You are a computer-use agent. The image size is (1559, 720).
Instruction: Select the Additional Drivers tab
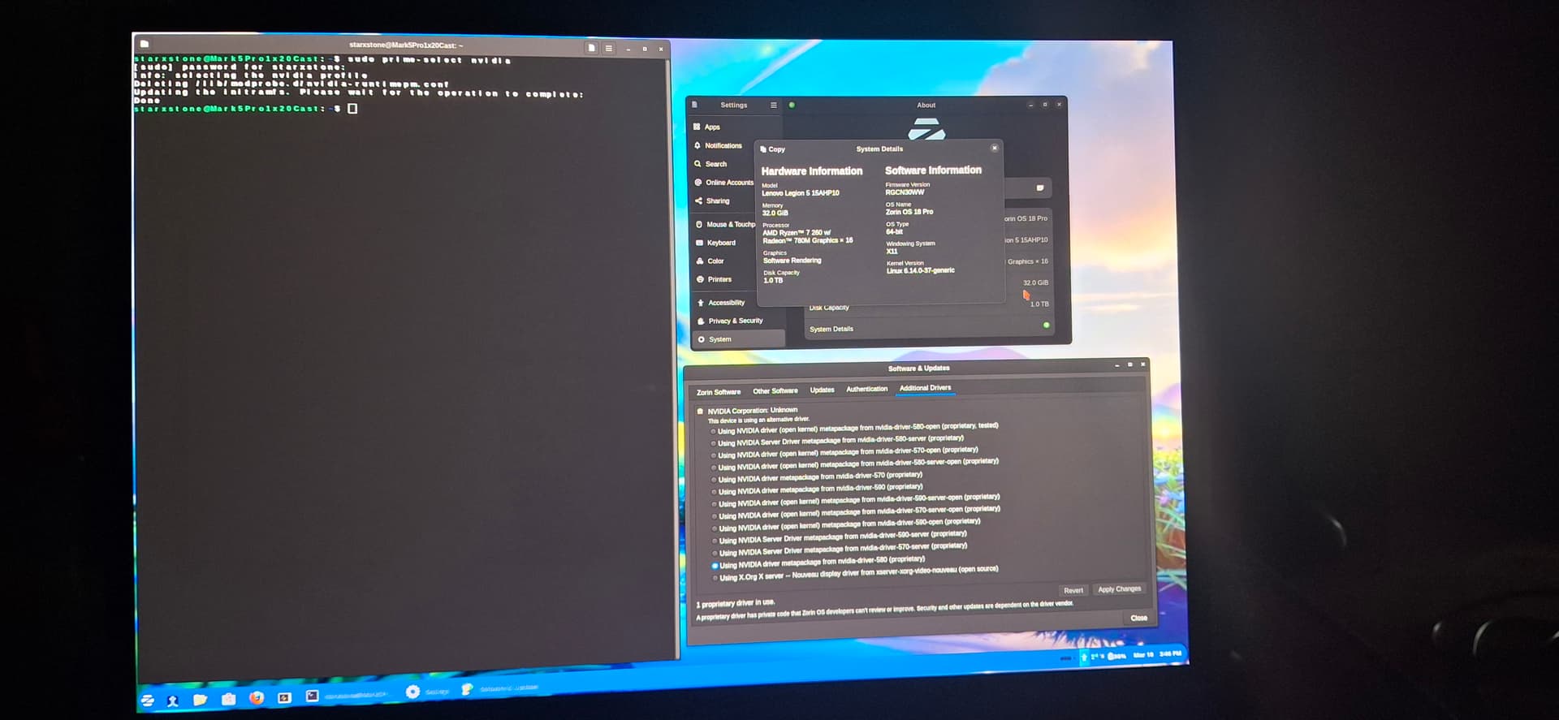[925, 388]
